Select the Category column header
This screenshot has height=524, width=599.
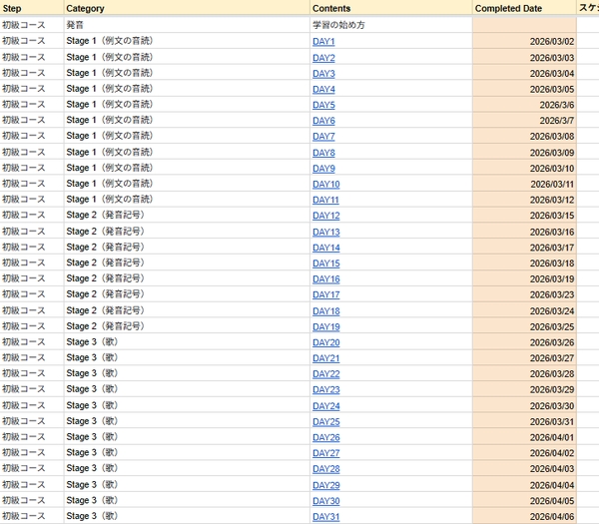click(x=187, y=8)
